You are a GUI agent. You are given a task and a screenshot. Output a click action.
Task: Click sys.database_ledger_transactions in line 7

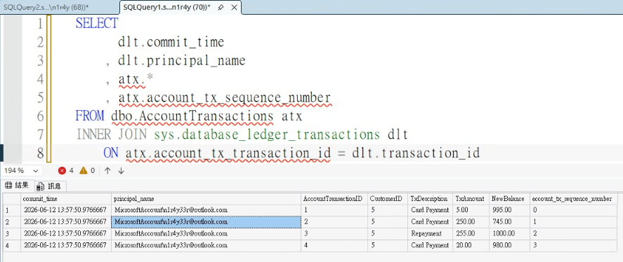pyautogui.click(x=267, y=135)
